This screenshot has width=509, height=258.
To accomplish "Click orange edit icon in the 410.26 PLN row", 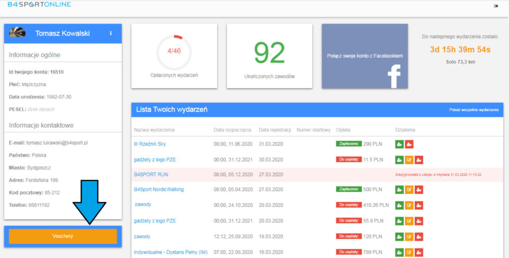I will click(x=409, y=205).
